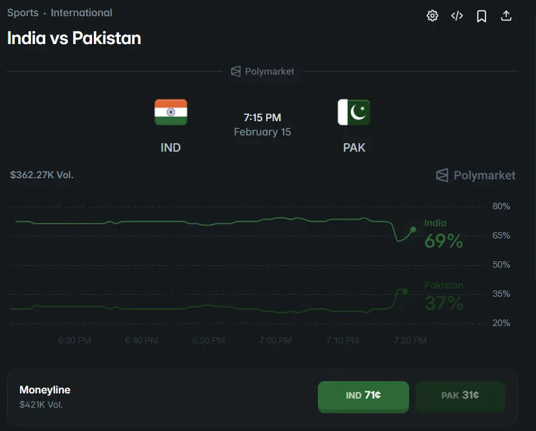Image resolution: width=536 pixels, height=431 pixels.
Task: Click the share upload icon
Action: point(506,16)
